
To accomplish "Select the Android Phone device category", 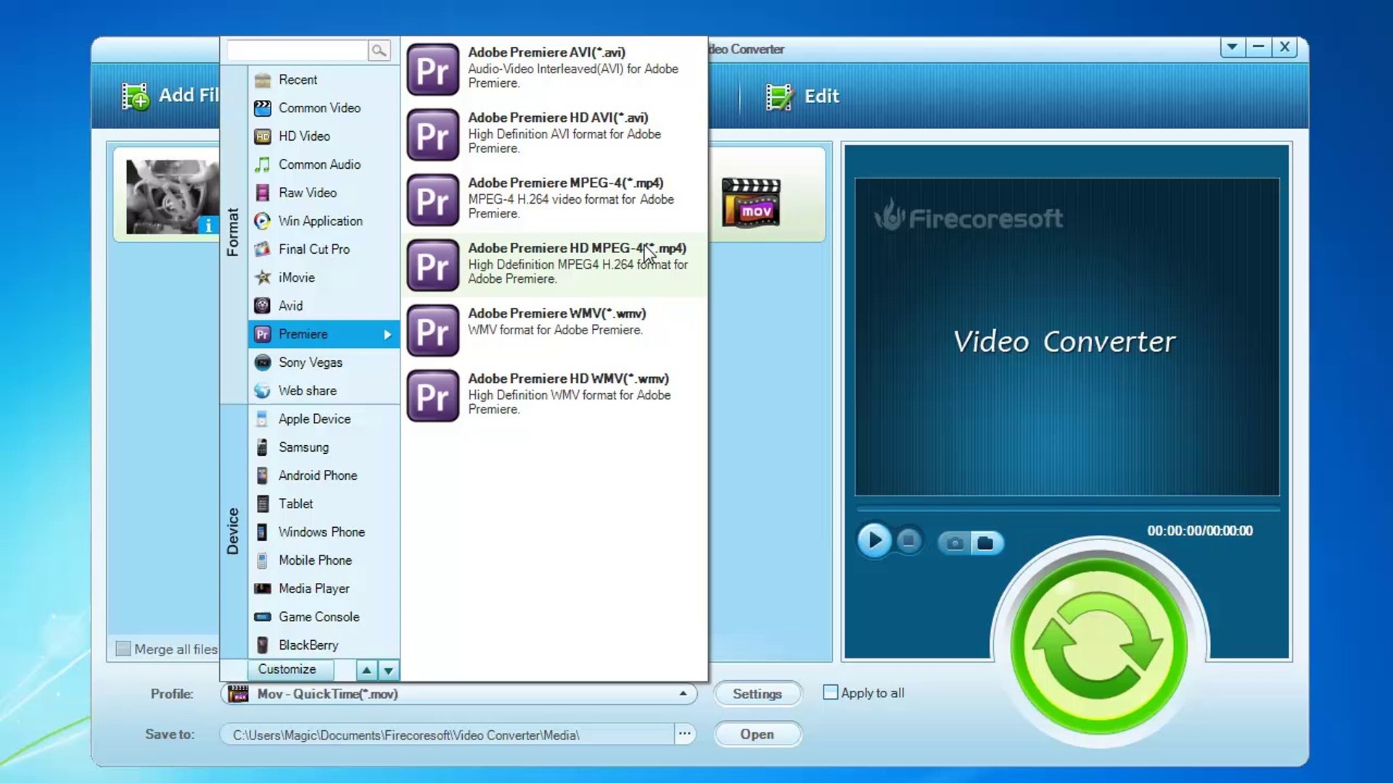I will (317, 475).
